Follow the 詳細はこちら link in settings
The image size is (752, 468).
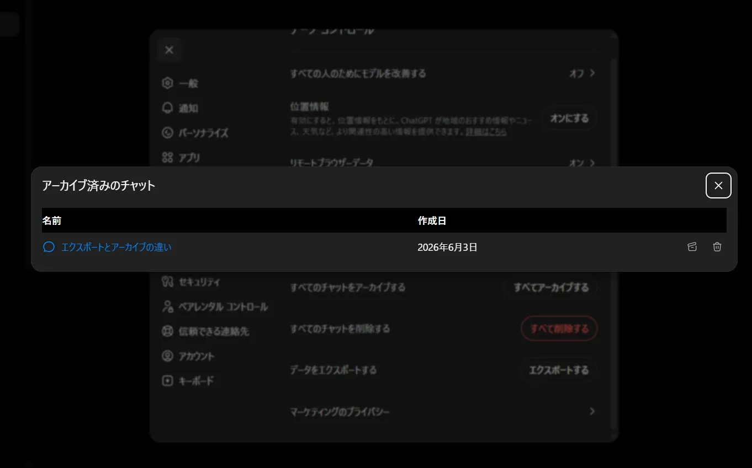click(486, 132)
